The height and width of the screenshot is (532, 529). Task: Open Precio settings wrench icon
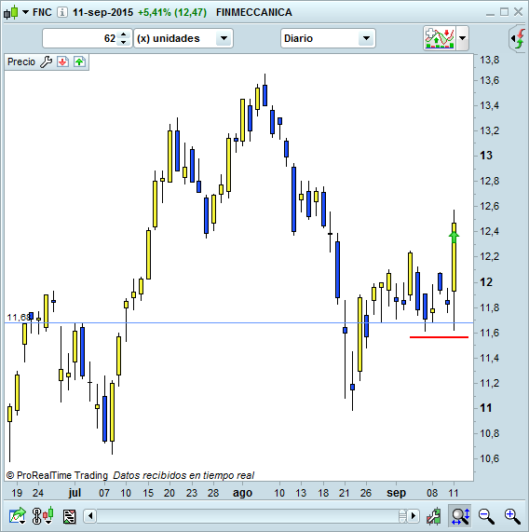tap(46, 61)
